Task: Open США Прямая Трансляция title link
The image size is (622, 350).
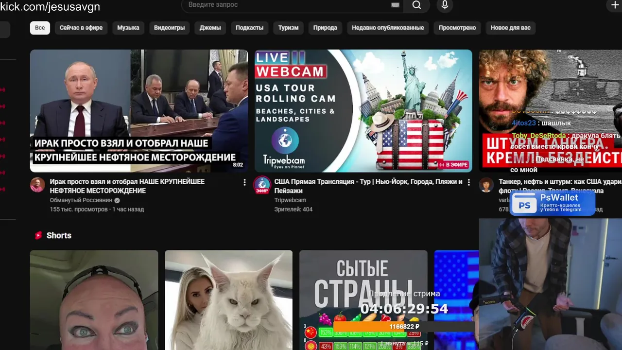Action: (x=368, y=186)
